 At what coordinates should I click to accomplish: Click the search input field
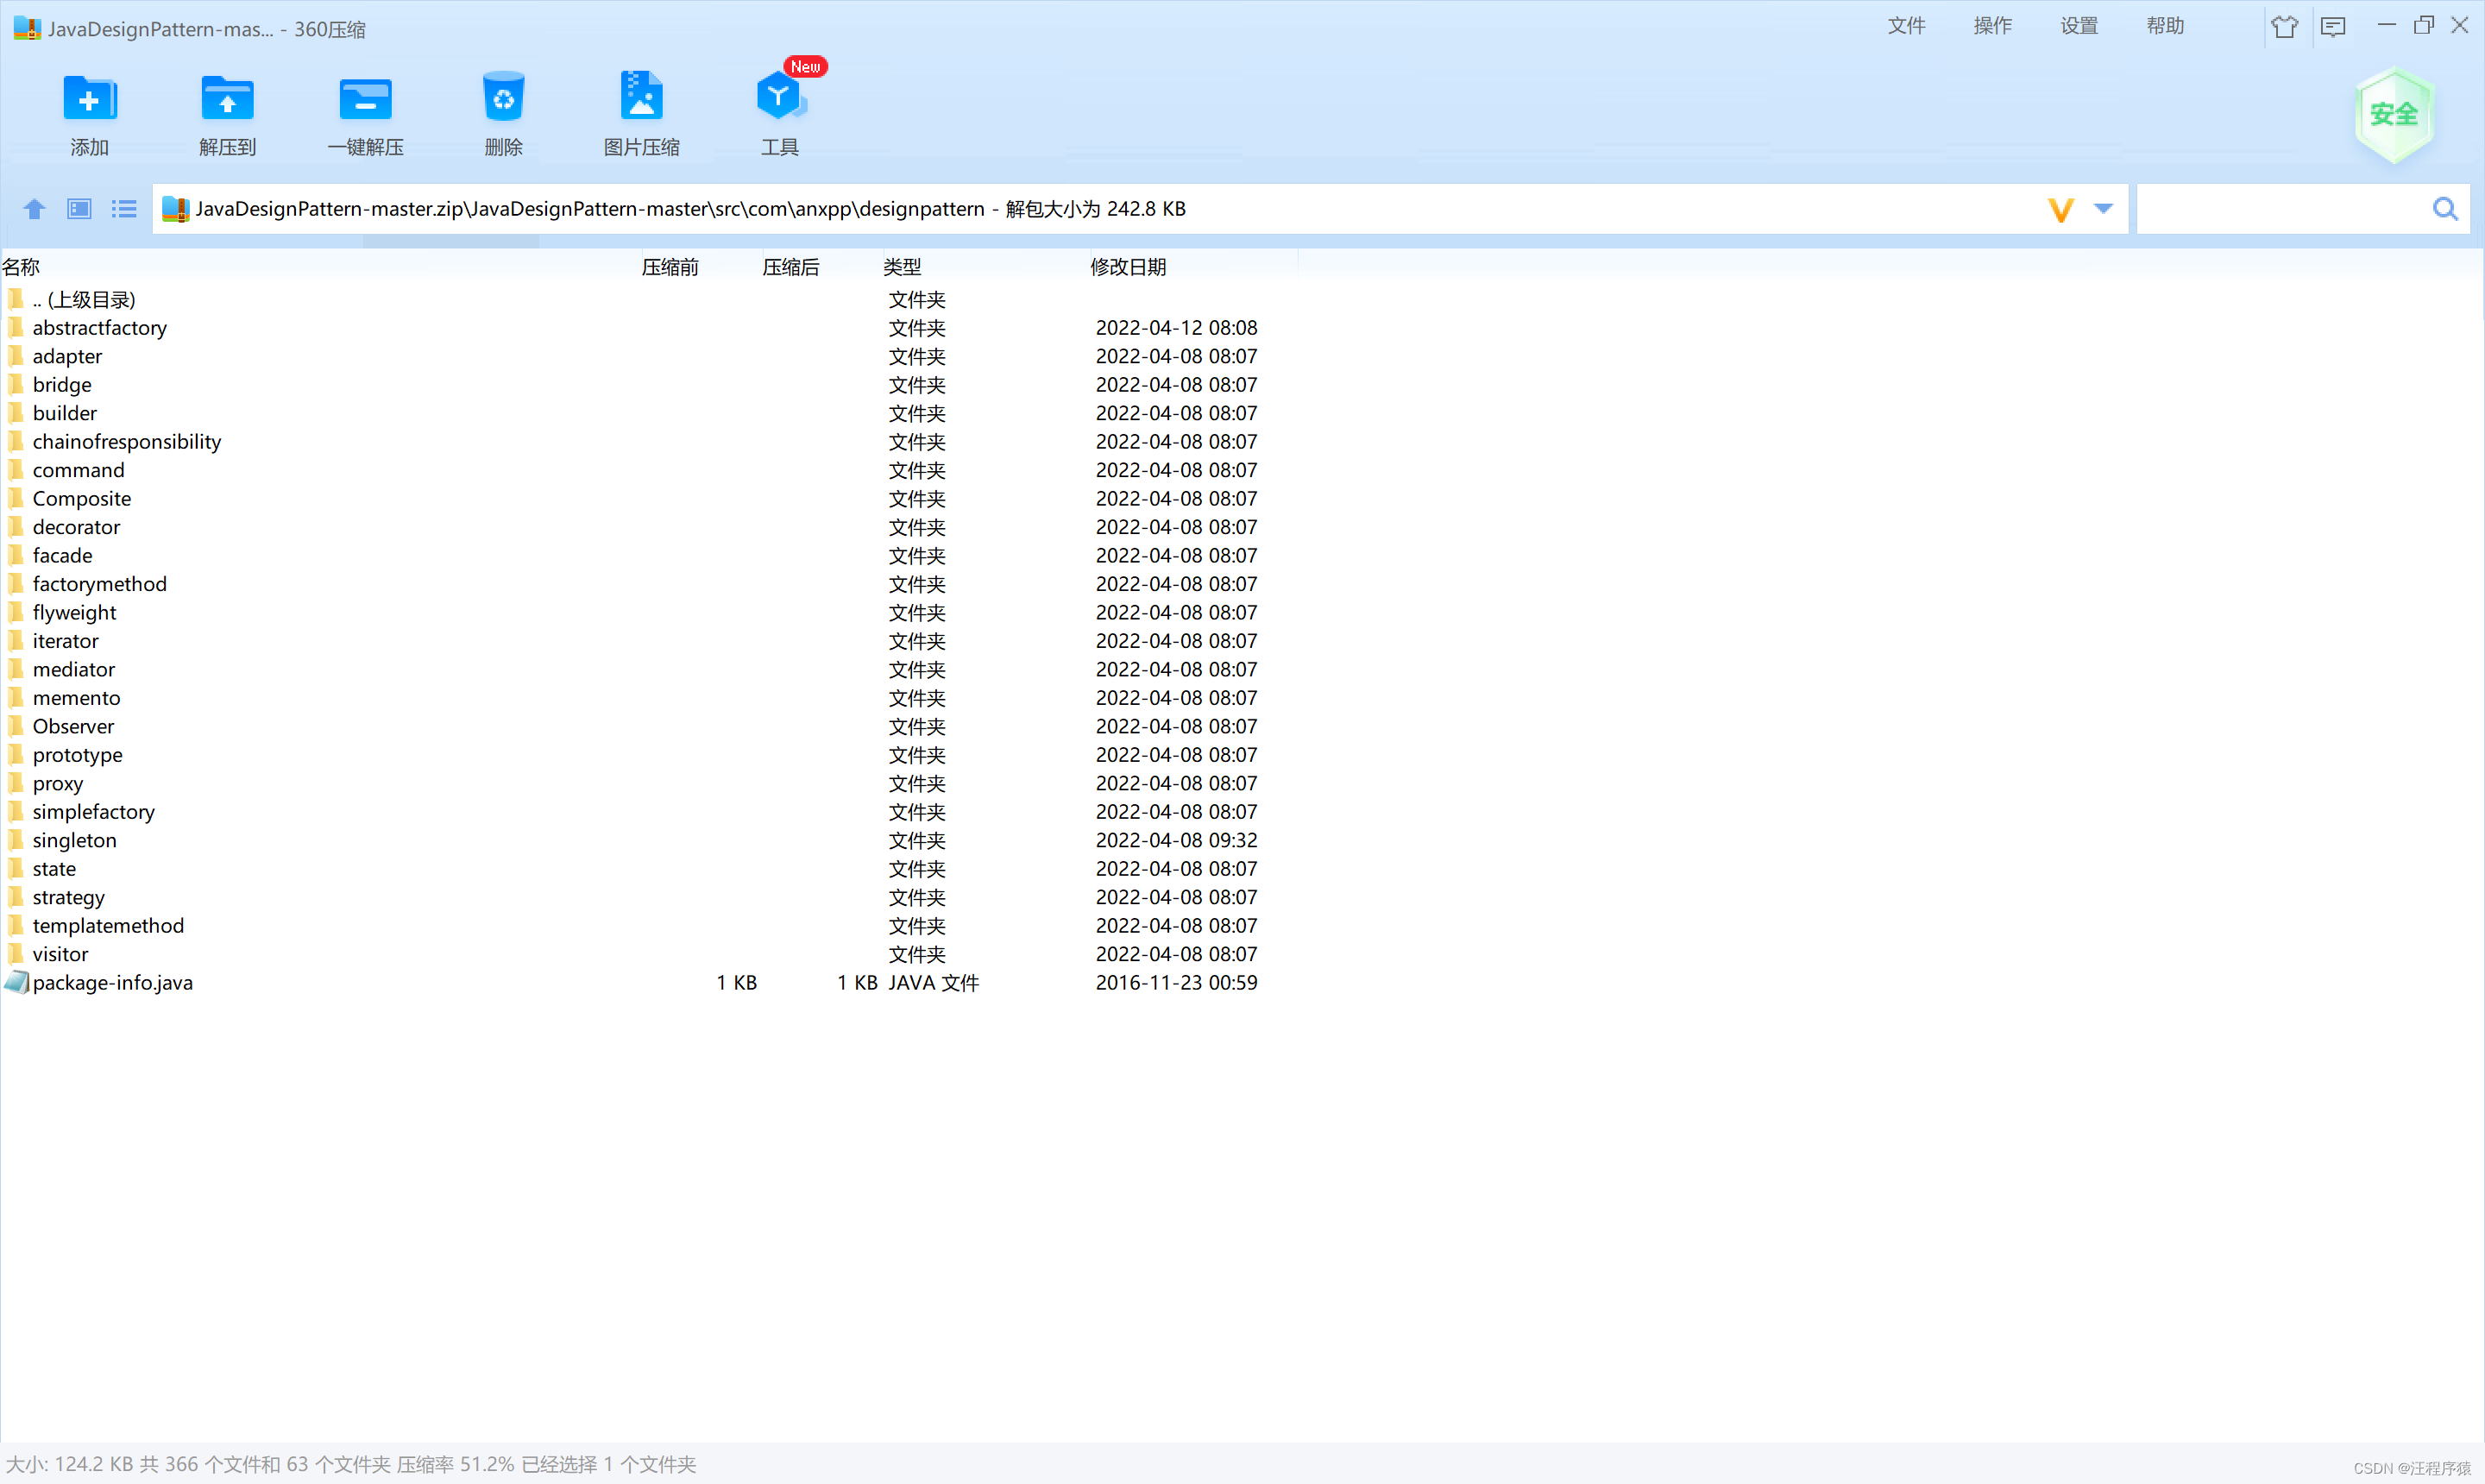coord(2280,209)
